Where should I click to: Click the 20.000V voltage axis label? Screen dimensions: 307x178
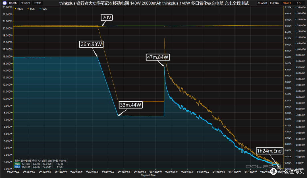[7, 29]
